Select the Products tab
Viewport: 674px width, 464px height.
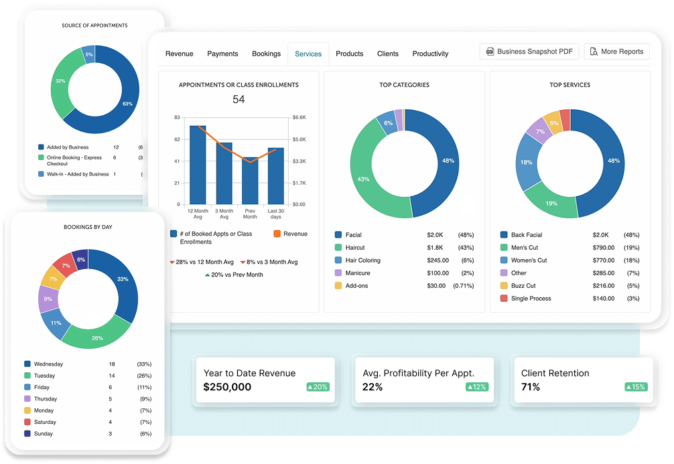coord(349,54)
